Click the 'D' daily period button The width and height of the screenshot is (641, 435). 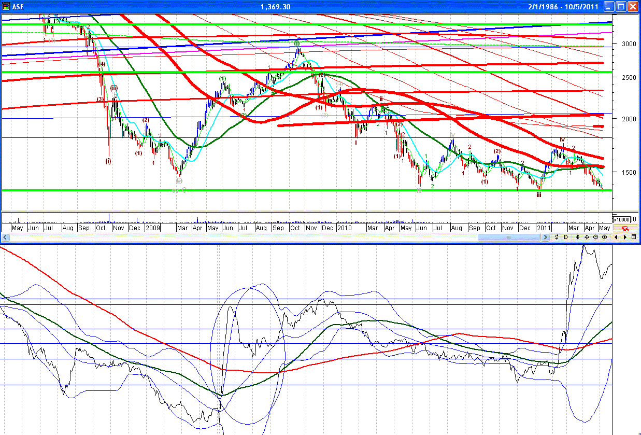click(565, 237)
